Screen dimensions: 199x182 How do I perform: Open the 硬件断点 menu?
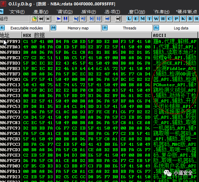[x=186, y=12]
